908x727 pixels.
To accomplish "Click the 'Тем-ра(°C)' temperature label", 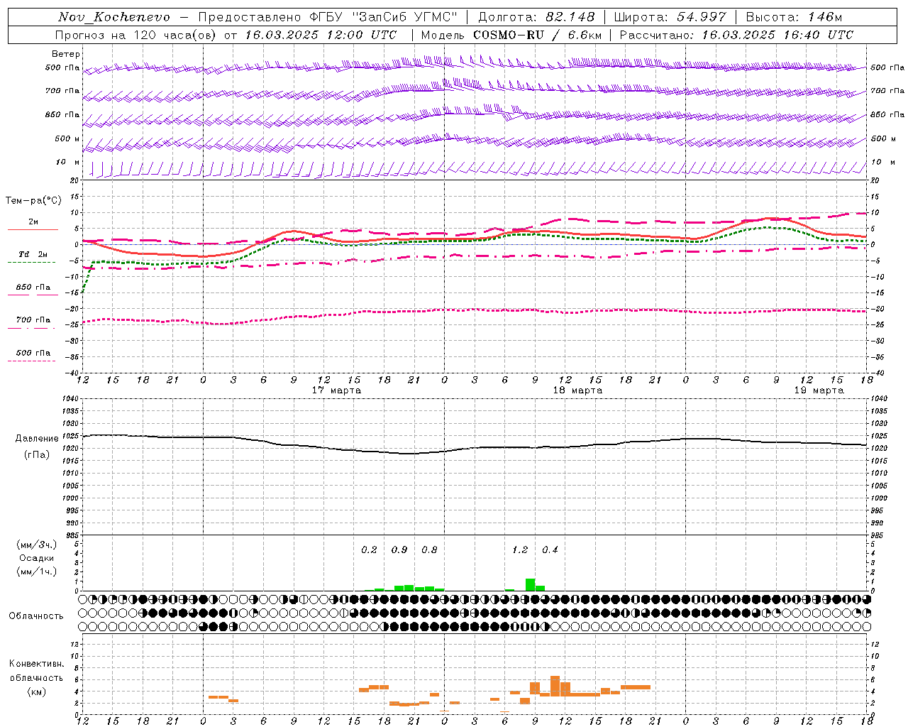I will pos(33,201).
